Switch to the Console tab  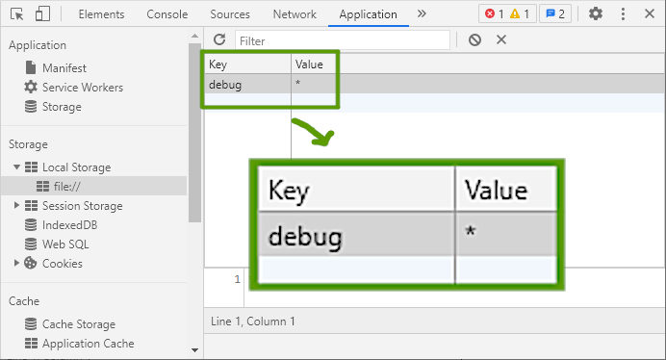pyautogui.click(x=166, y=14)
